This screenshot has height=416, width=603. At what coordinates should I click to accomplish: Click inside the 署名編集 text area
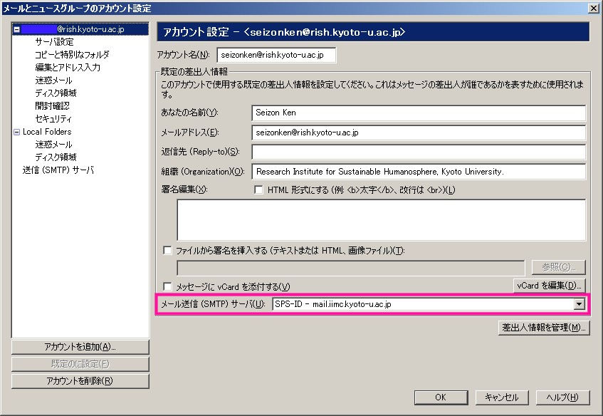[x=381, y=219]
